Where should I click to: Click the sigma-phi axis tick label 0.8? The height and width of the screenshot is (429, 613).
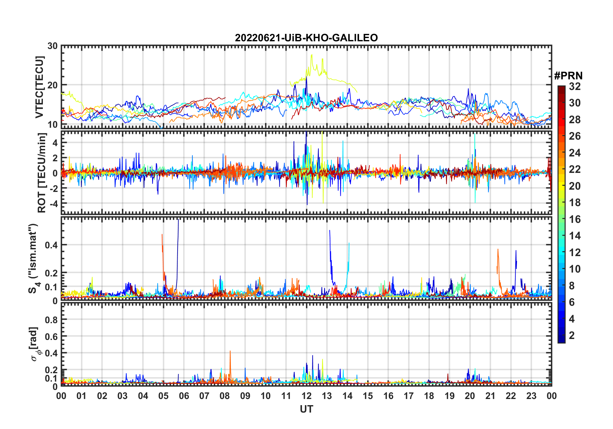coord(51,320)
